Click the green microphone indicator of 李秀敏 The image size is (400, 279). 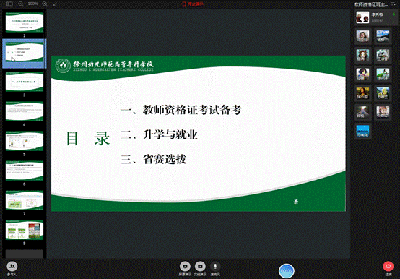[x=394, y=14]
